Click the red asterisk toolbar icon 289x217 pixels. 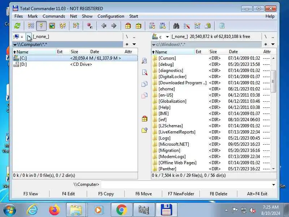pyautogui.click(x=90, y=26)
